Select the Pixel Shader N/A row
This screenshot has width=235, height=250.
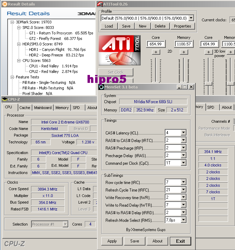37,94
